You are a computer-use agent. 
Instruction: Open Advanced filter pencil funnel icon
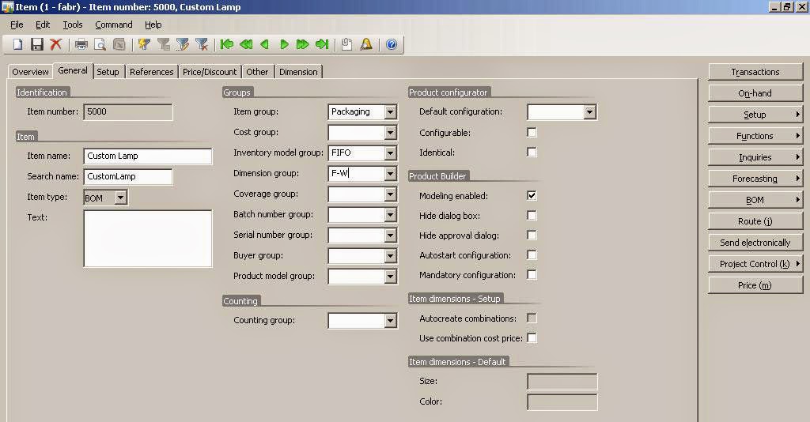183,44
